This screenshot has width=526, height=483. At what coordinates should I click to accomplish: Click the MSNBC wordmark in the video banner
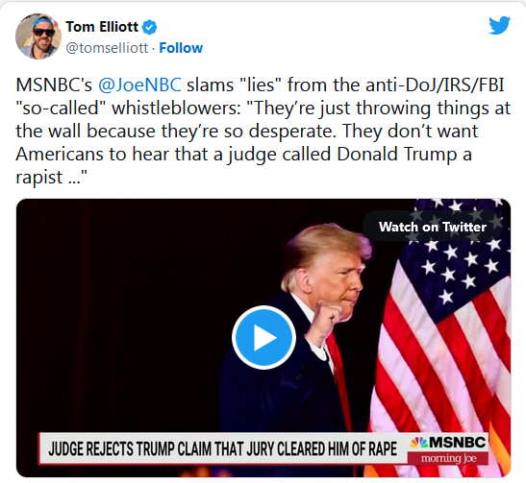tap(458, 443)
